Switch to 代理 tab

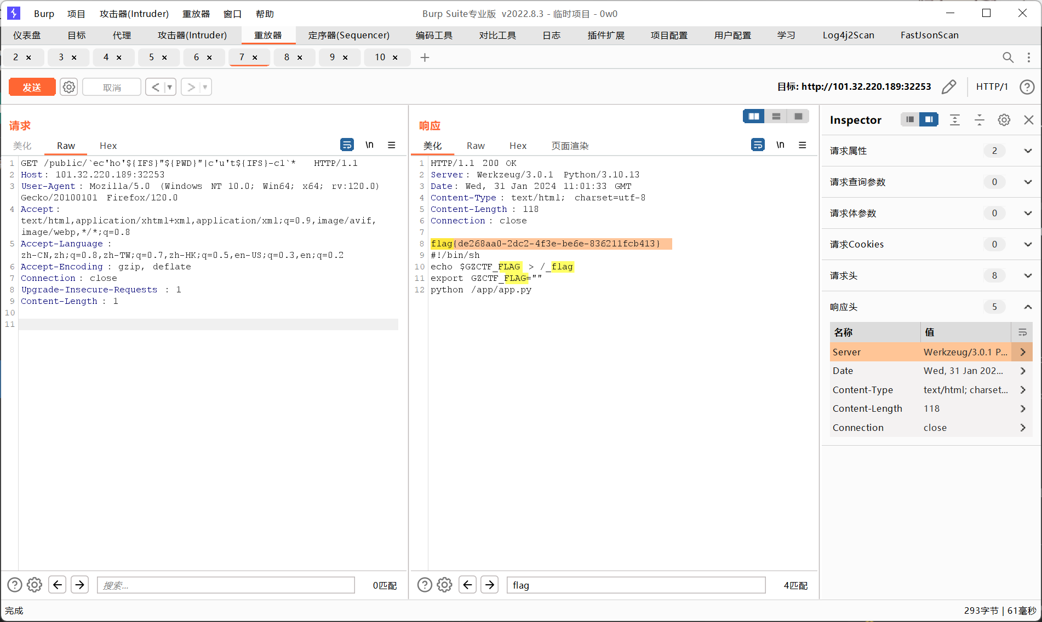coord(122,35)
